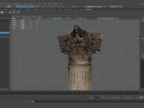The width and height of the screenshot is (144, 108).
Task: Click the pause Viewport 2.0 icon
Action: point(105,7)
